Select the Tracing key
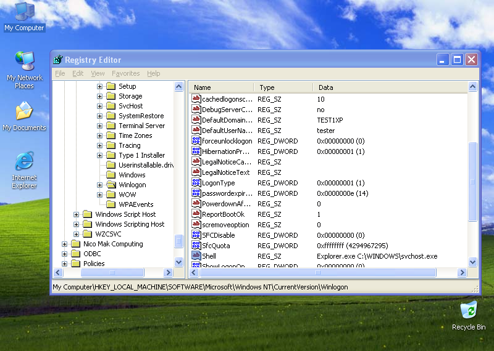This screenshot has width=494, height=351. 130,145
